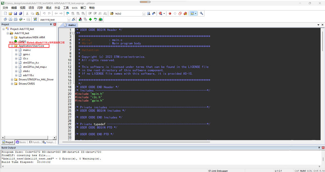This screenshot has width=325, height=172.
Task: Open the window layout icon
Action: [192, 13]
